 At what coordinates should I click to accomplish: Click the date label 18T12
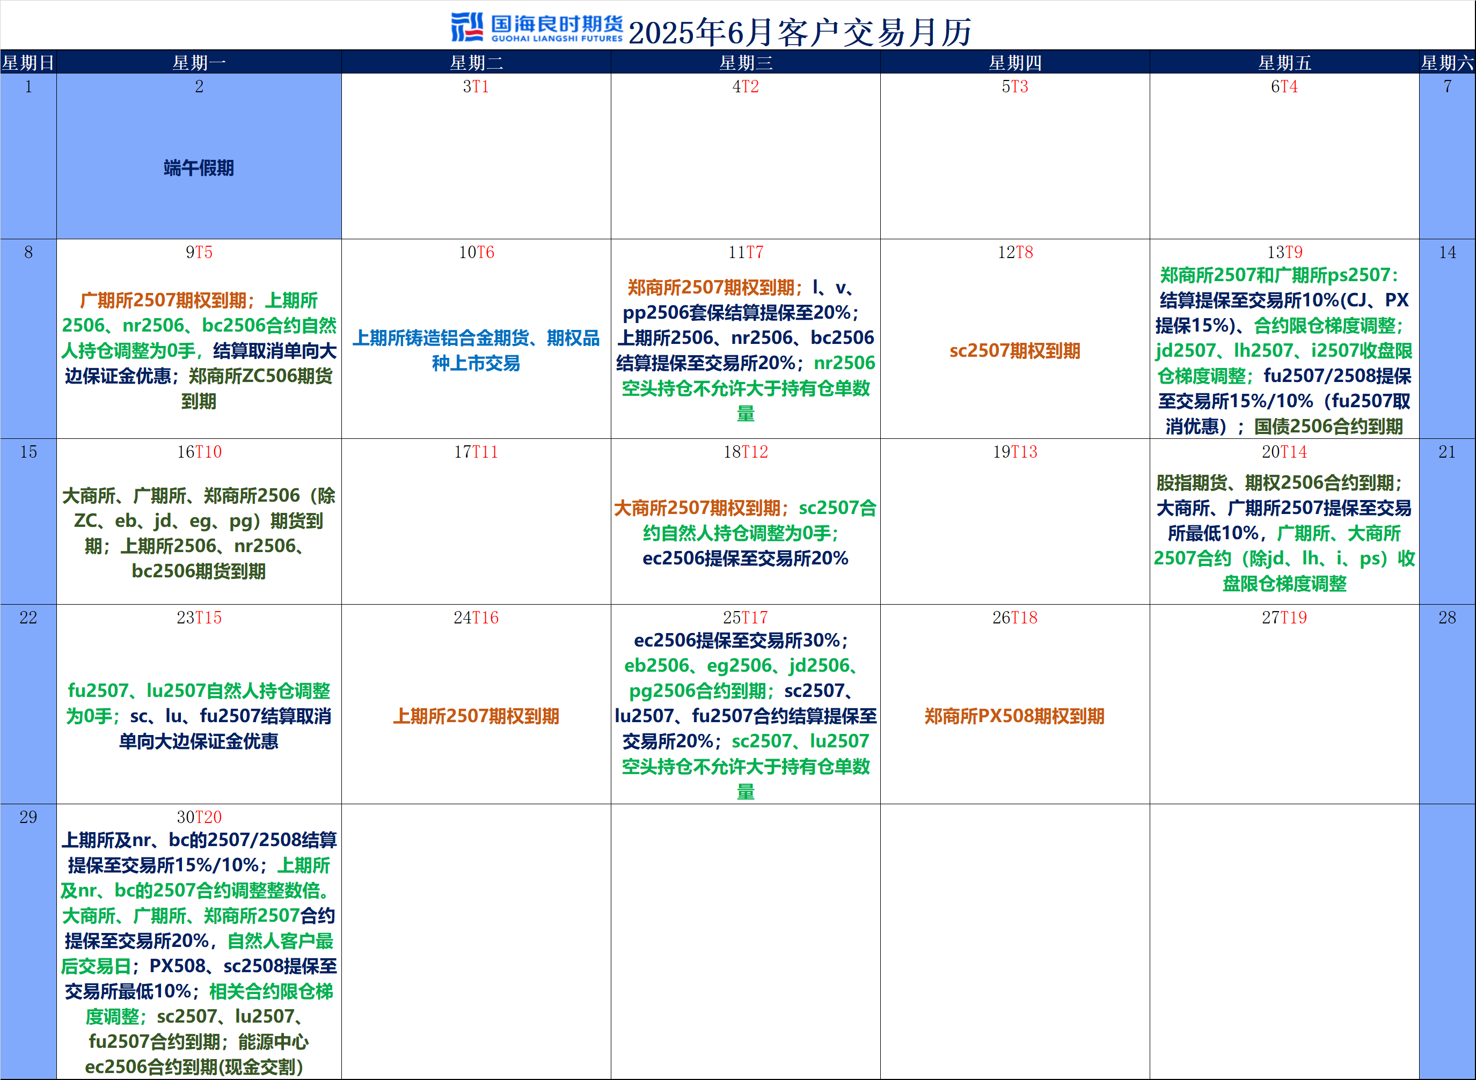pyautogui.click(x=746, y=452)
